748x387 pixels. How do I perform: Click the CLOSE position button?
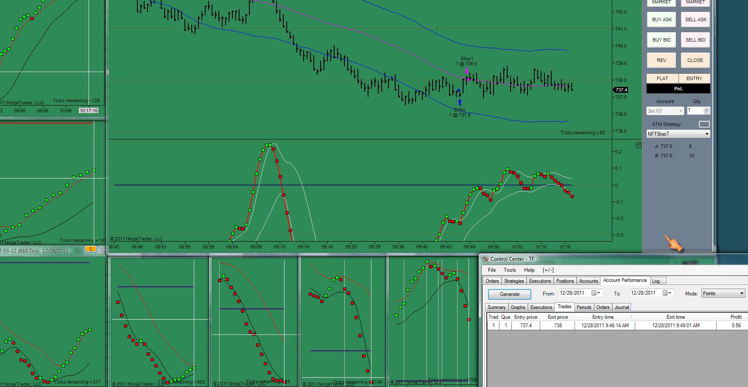point(695,60)
